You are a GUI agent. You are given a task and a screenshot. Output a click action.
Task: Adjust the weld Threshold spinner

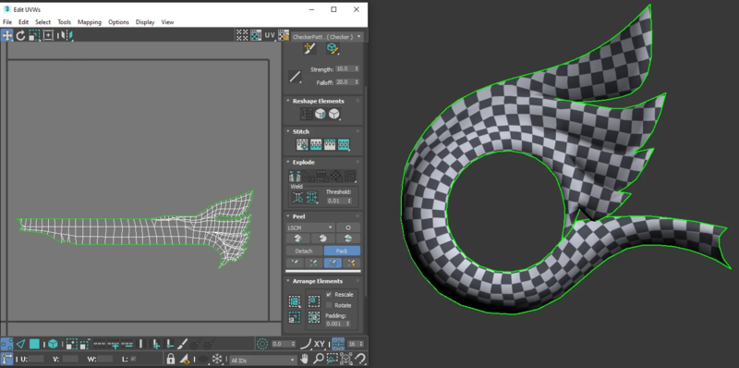pyautogui.click(x=350, y=201)
